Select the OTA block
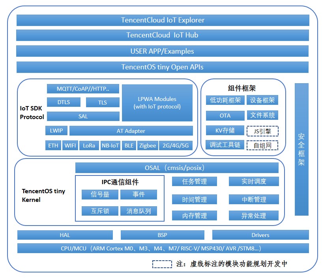The image size is (322, 278). (x=225, y=116)
